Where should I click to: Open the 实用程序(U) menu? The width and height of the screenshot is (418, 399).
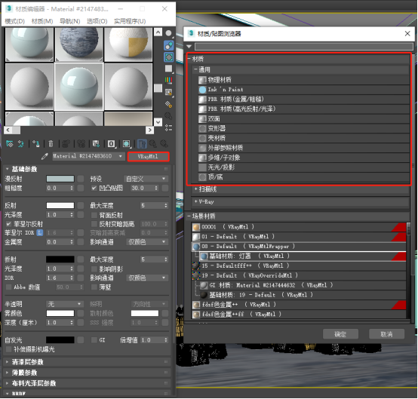130,21
